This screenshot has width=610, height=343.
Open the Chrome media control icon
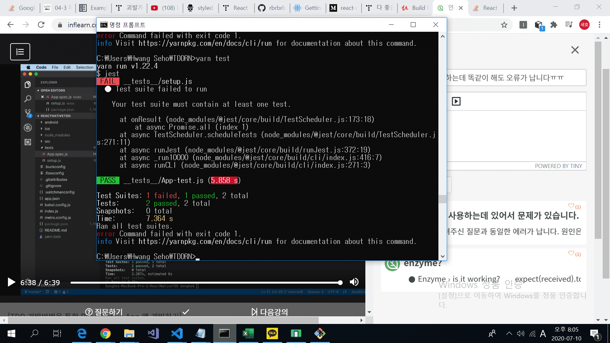(x=569, y=25)
